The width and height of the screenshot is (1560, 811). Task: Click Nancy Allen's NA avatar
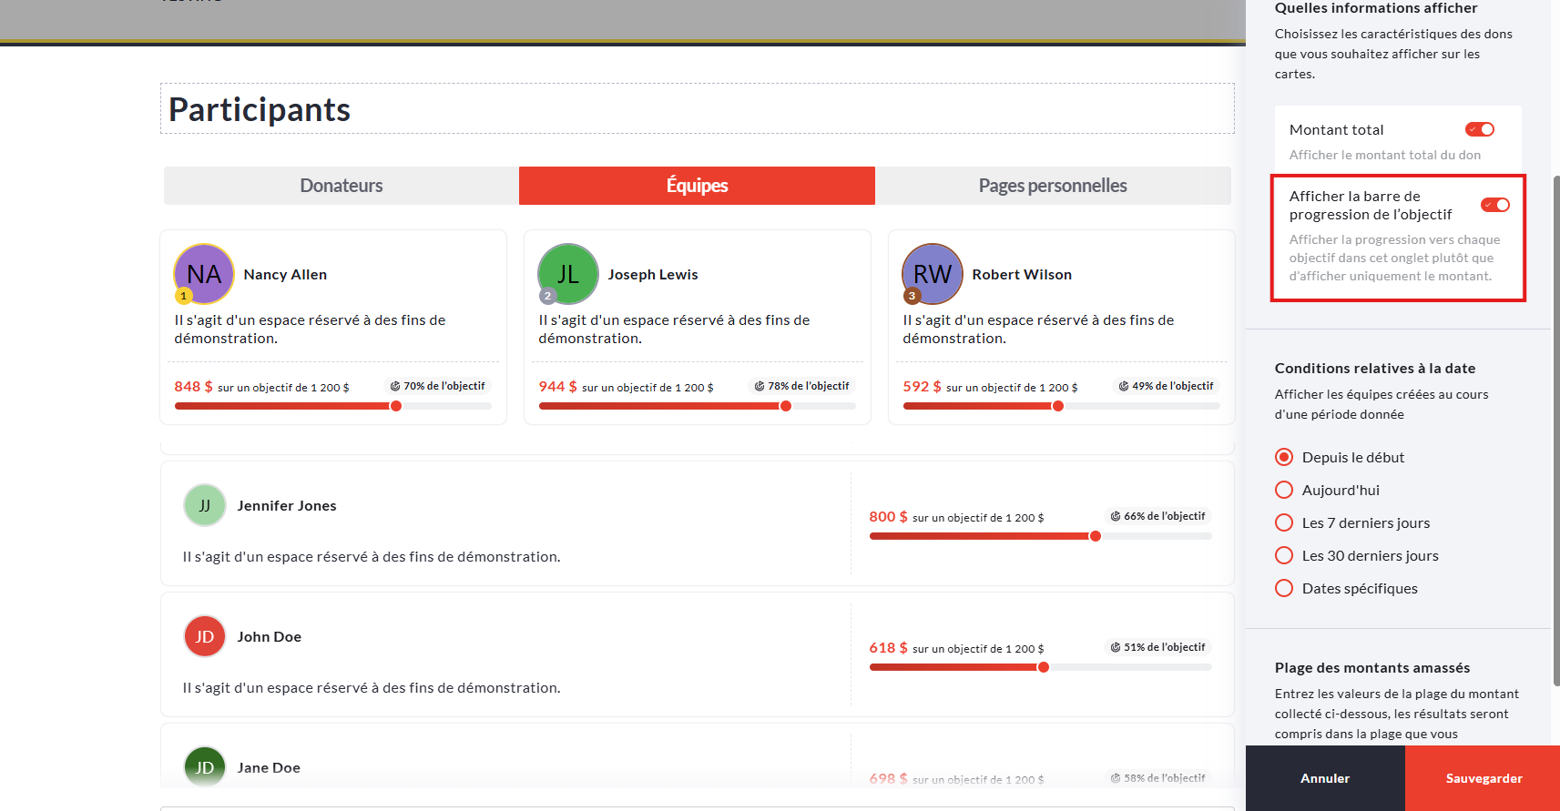coord(204,274)
